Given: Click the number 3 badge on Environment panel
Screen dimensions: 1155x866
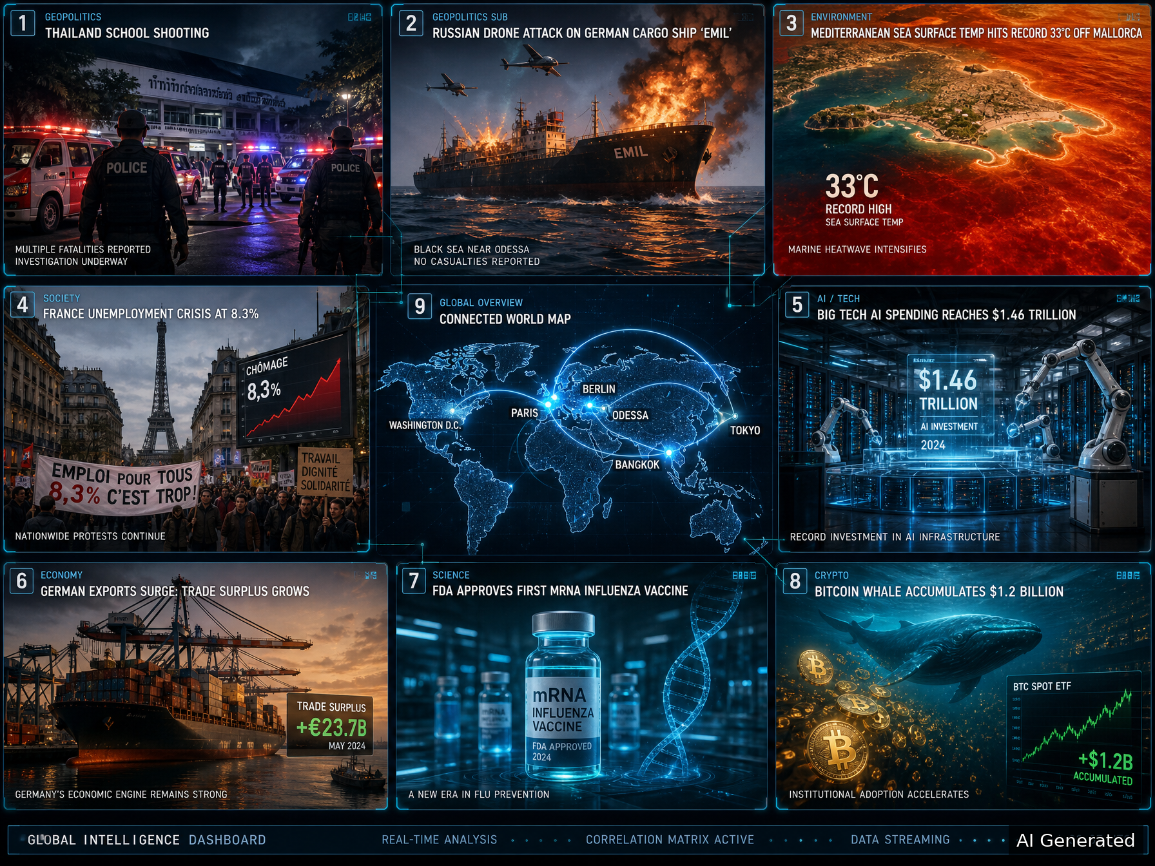Looking at the screenshot, I should click(791, 23).
